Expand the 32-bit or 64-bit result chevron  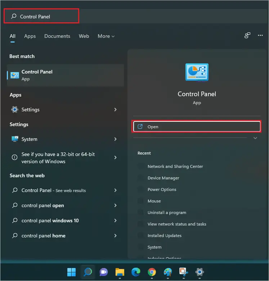pyautogui.click(x=115, y=157)
